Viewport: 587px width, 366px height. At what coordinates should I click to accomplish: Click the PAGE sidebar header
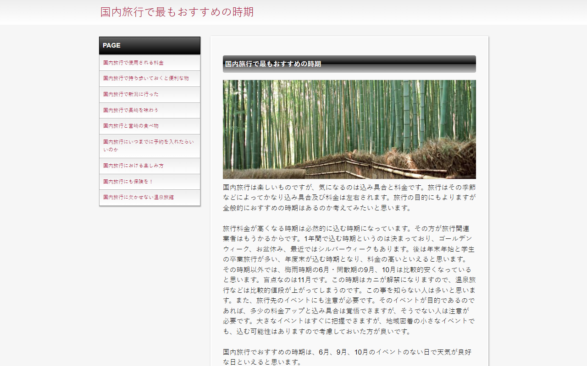pos(150,45)
